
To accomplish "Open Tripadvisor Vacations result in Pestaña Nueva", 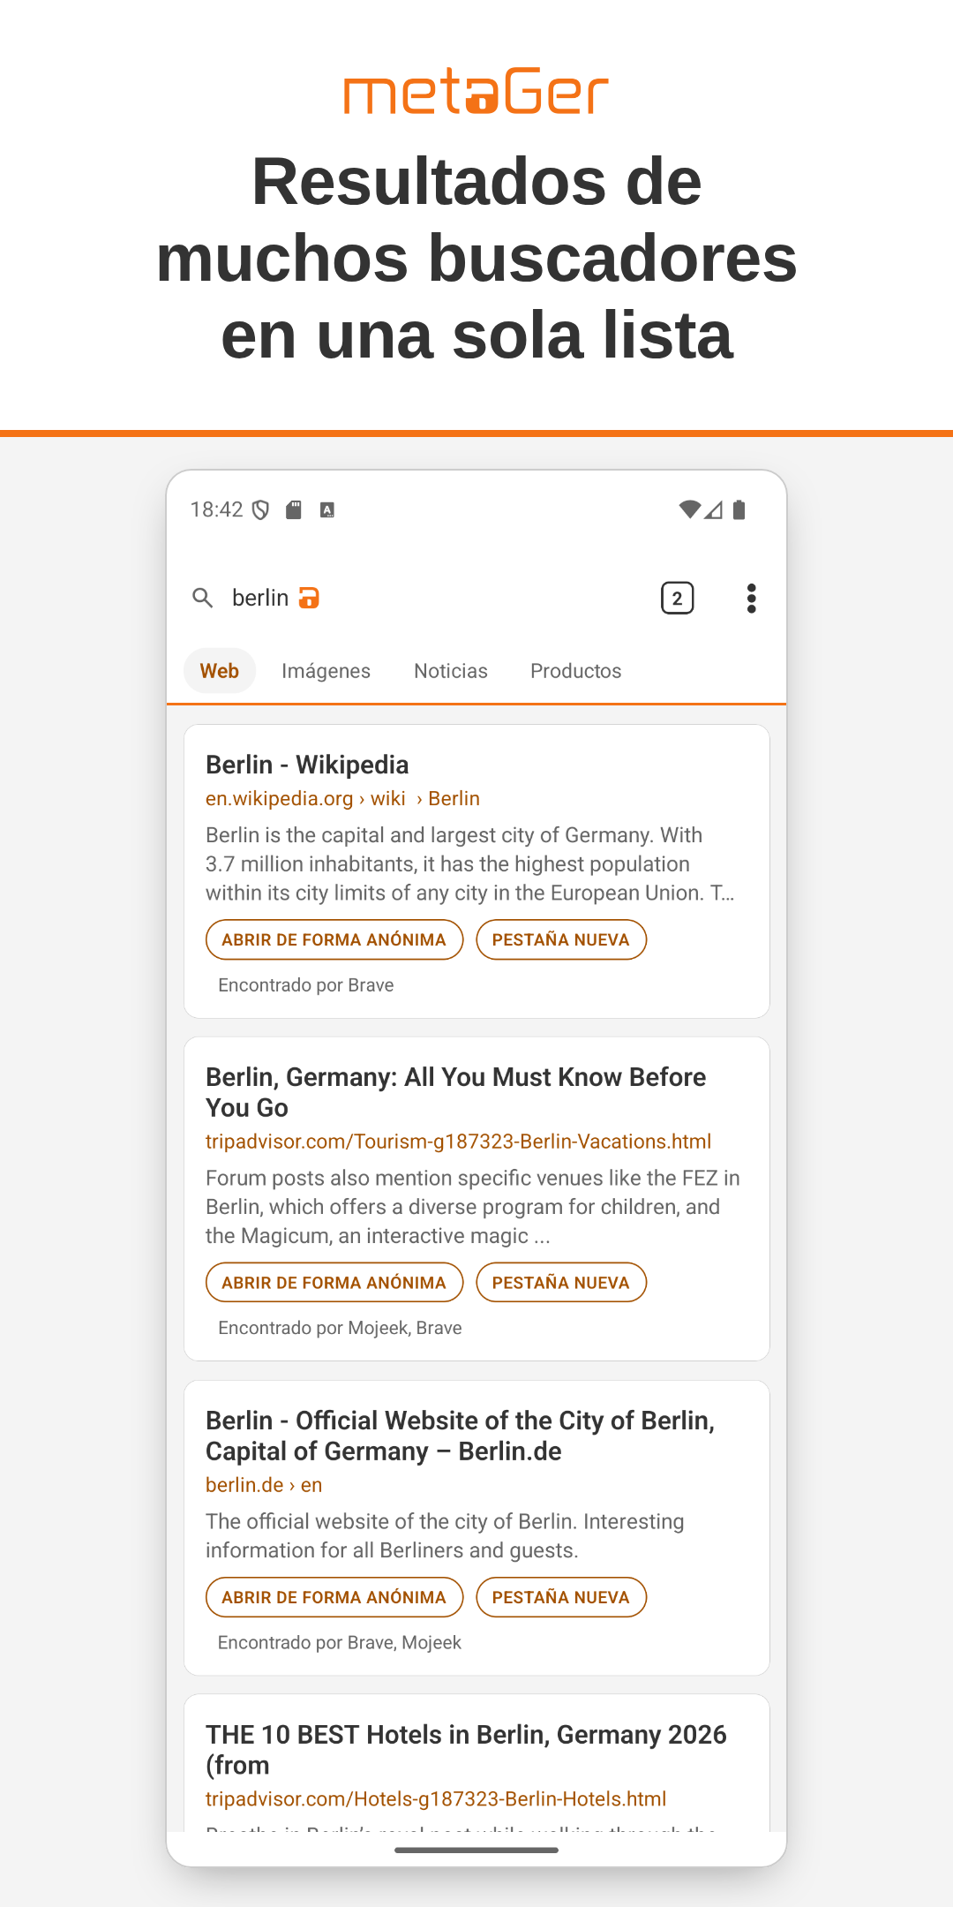I will [561, 1283].
